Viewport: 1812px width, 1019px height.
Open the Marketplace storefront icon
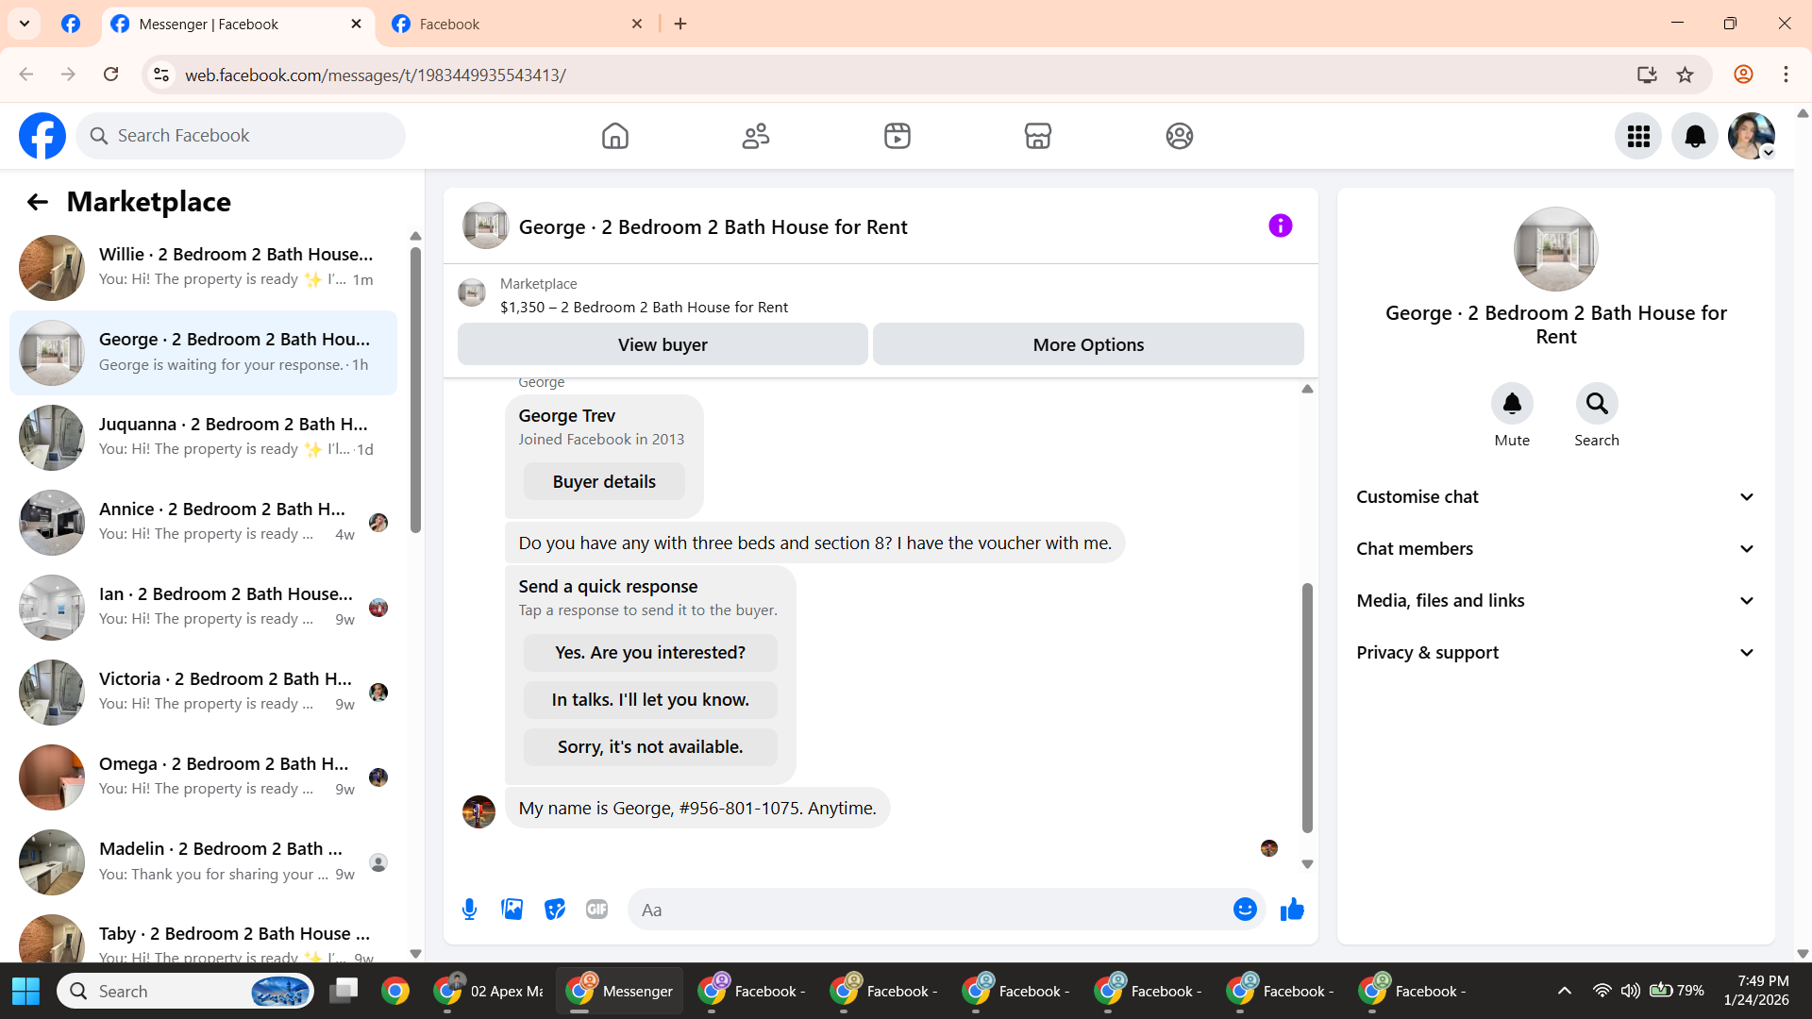1037,136
